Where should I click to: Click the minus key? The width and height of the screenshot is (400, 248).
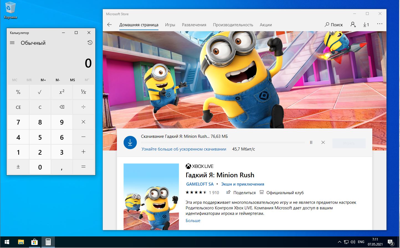point(83,137)
